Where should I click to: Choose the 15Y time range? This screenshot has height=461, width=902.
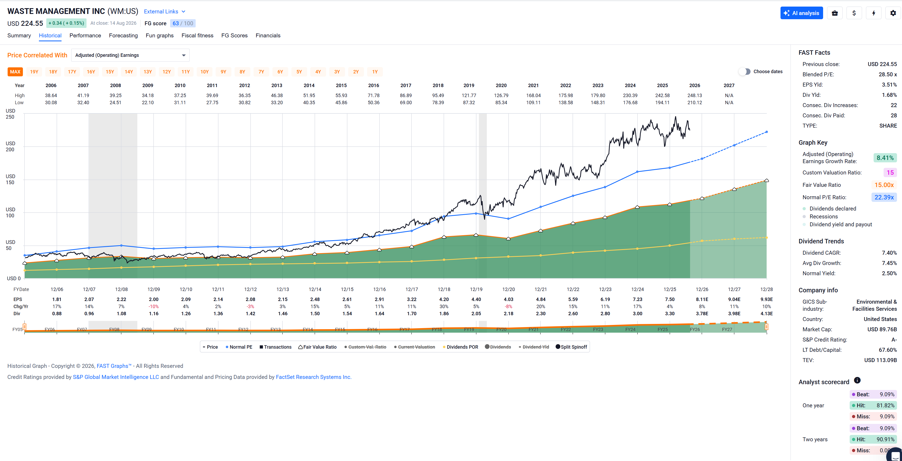point(110,72)
